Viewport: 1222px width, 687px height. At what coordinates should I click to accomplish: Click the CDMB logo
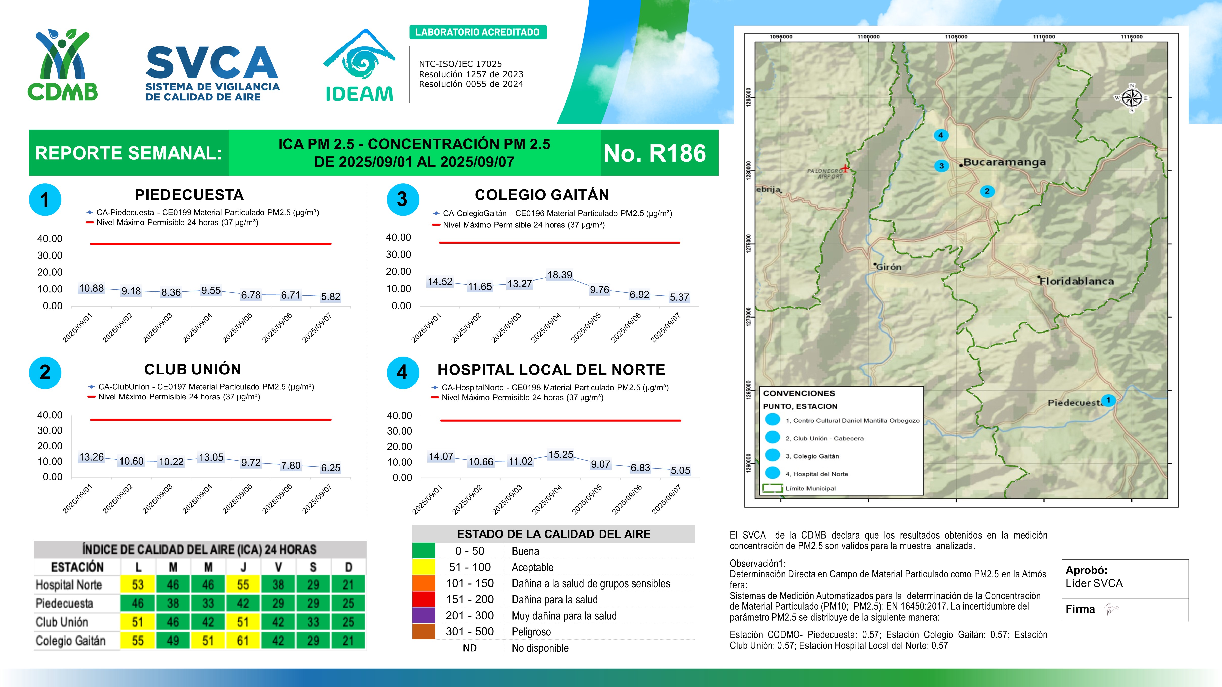pos(62,65)
